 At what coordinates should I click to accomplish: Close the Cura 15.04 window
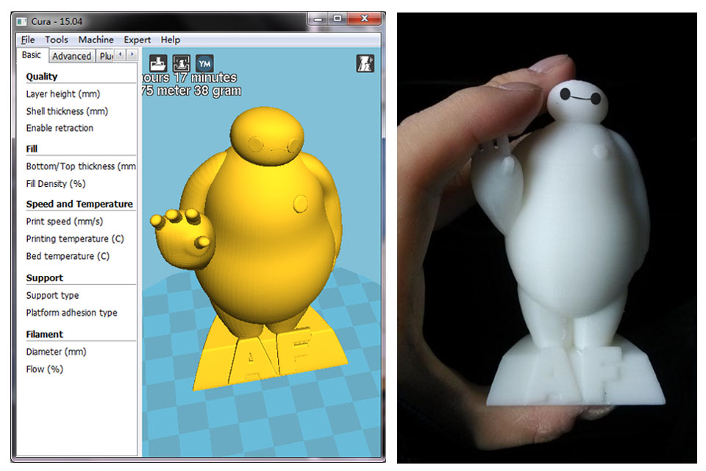(x=363, y=20)
